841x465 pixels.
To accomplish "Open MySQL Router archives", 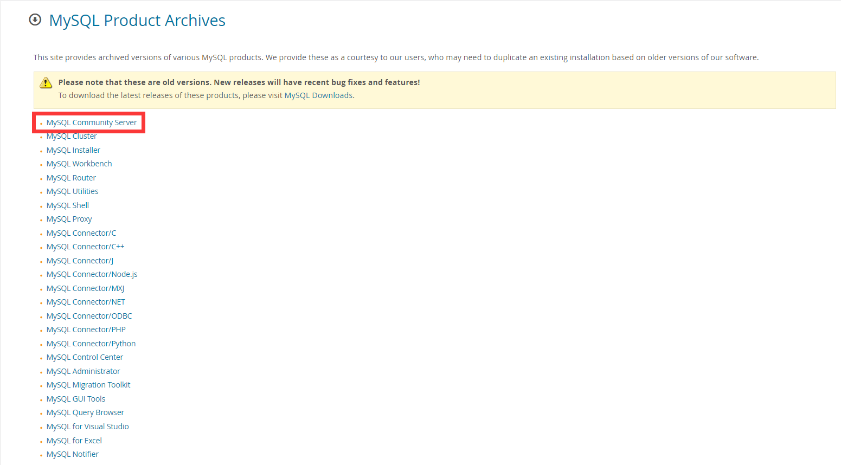I will click(x=71, y=178).
